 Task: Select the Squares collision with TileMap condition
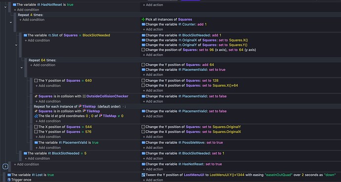pyautogui.click(x=67, y=111)
